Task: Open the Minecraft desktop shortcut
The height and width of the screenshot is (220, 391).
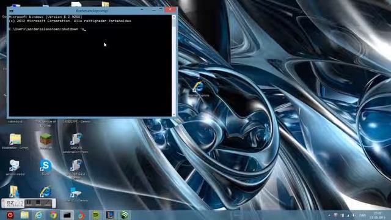Action: [46, 139]
